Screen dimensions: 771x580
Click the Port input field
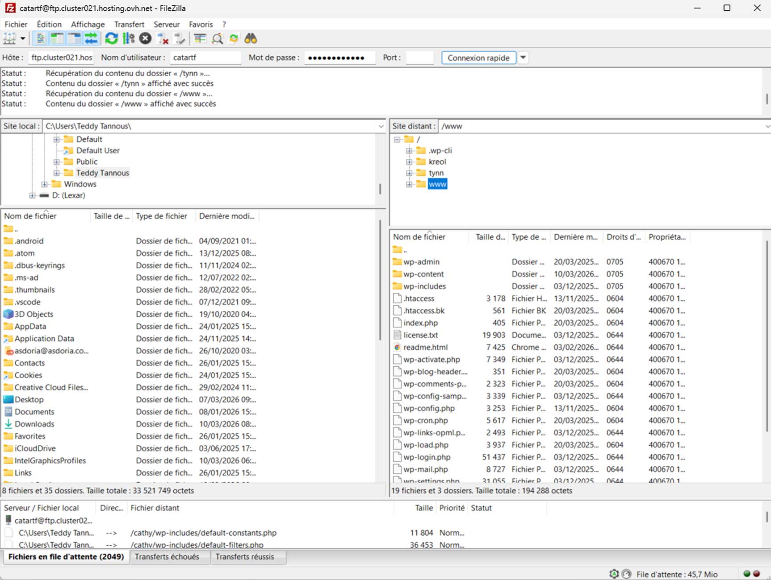coord(419,58)
